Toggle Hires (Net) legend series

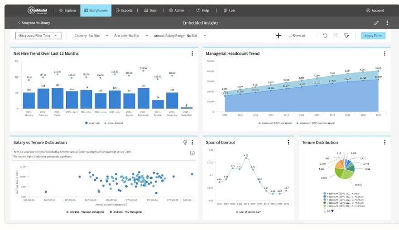click(92, 123)
